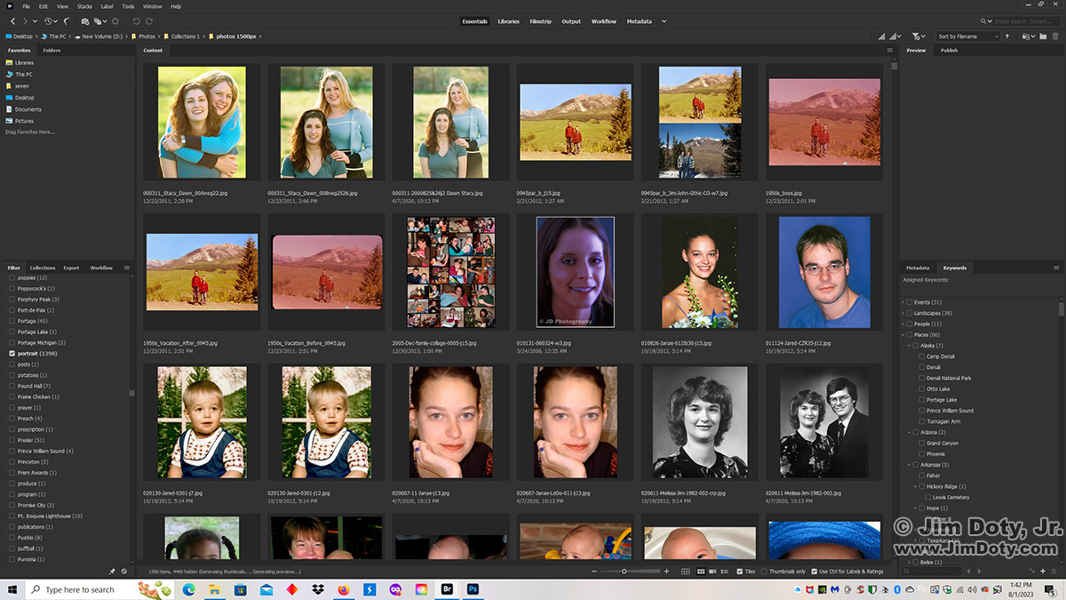Click larger thumbnail plus icon
Screen dimensions: 1066x600
tap(666, 571)
